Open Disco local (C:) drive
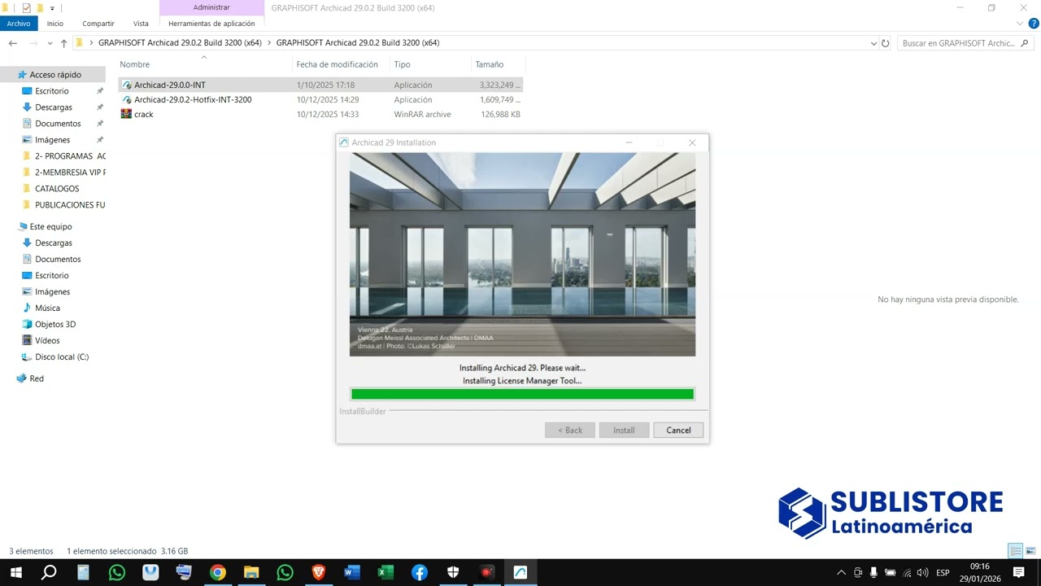Screen dimensions: 1041x586 click(x=62, y=356)
